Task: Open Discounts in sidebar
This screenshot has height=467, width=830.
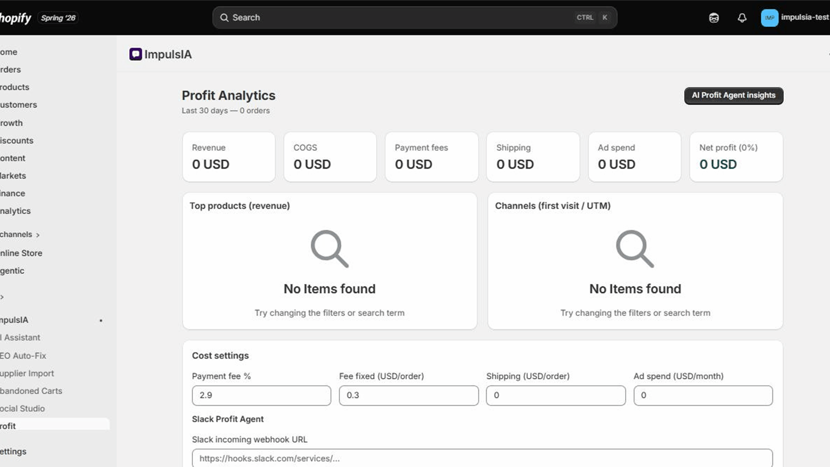Action: [x=17, y=141]
